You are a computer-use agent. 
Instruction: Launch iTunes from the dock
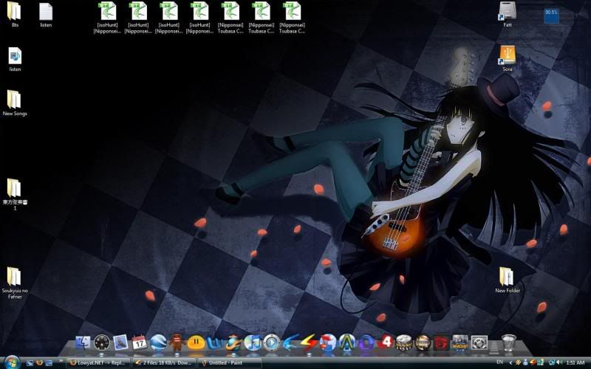253,342
